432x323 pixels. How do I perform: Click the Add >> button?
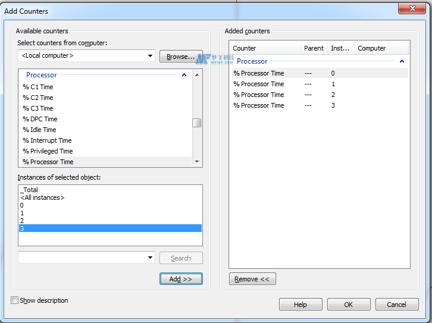(181, 279)
